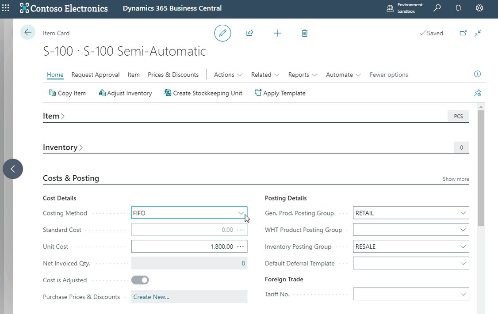498x314 pixels.
Task: Click Apply Template action
Action: [280, 93]
